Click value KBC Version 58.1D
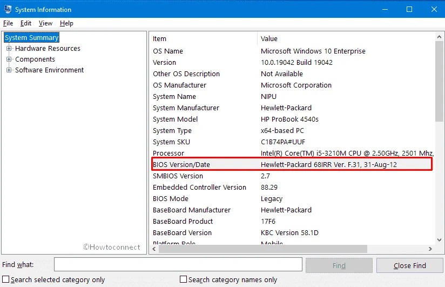The width and height of the screenshot is (445, 287). (289, 233)
